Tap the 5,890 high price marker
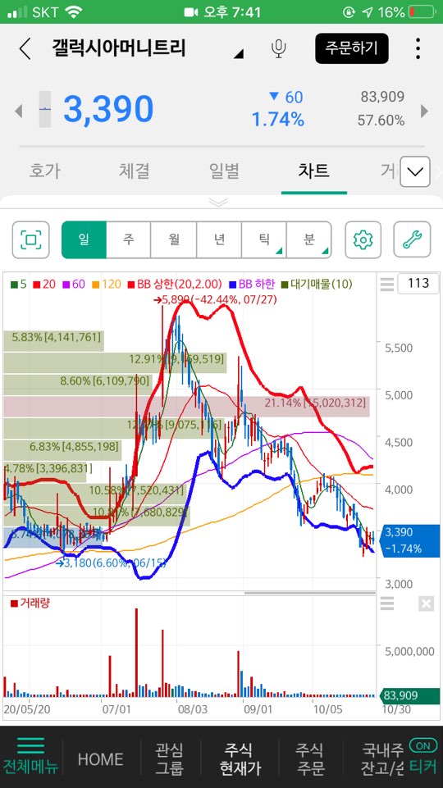Image resolution: width=443 pixels, height=788 pixels. tap(215, 300)
